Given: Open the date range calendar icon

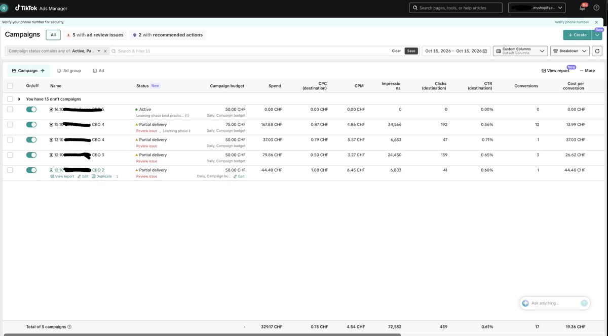Looking at the screenshot, I should click(x=485, y=51).
